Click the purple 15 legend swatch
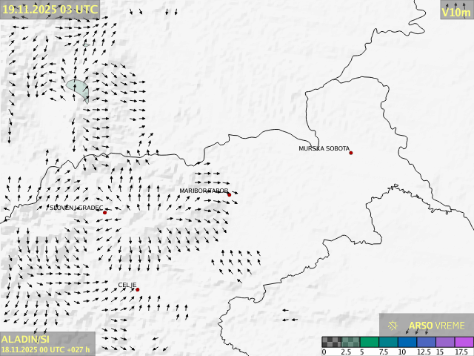Image resolution: width=474 pixels, height=356 pixels. click(x=445, y=342)
